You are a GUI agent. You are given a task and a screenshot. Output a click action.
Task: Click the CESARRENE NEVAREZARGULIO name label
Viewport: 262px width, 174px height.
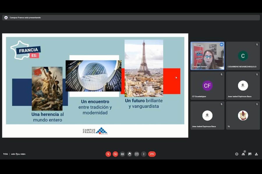coord(242,67)
